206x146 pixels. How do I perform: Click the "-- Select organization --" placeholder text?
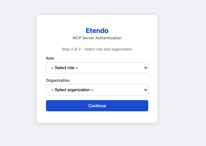pyautogui.click(x=72, y=90)
